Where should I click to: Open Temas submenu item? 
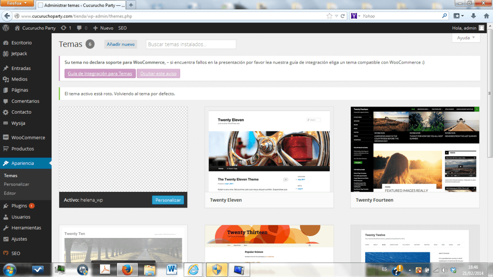10,175
